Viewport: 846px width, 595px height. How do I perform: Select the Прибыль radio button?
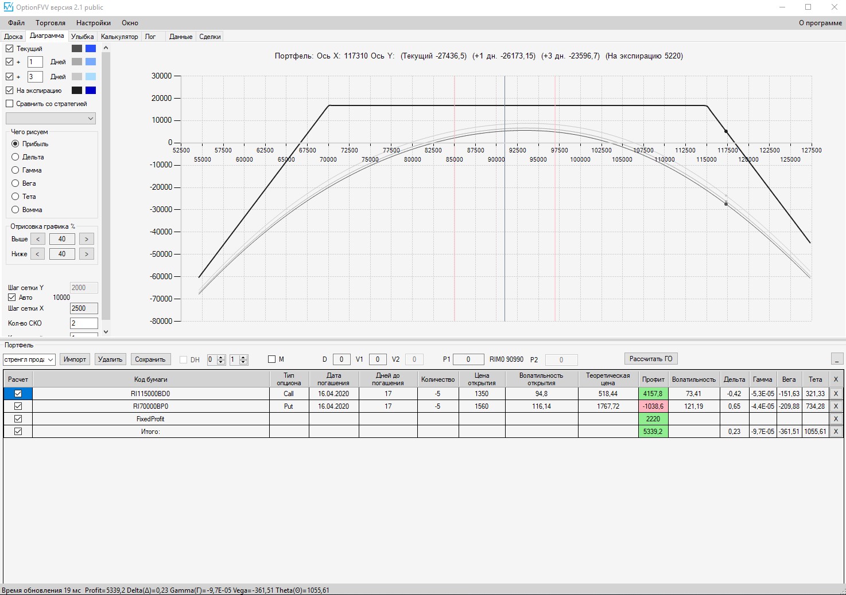coord(15,144)
